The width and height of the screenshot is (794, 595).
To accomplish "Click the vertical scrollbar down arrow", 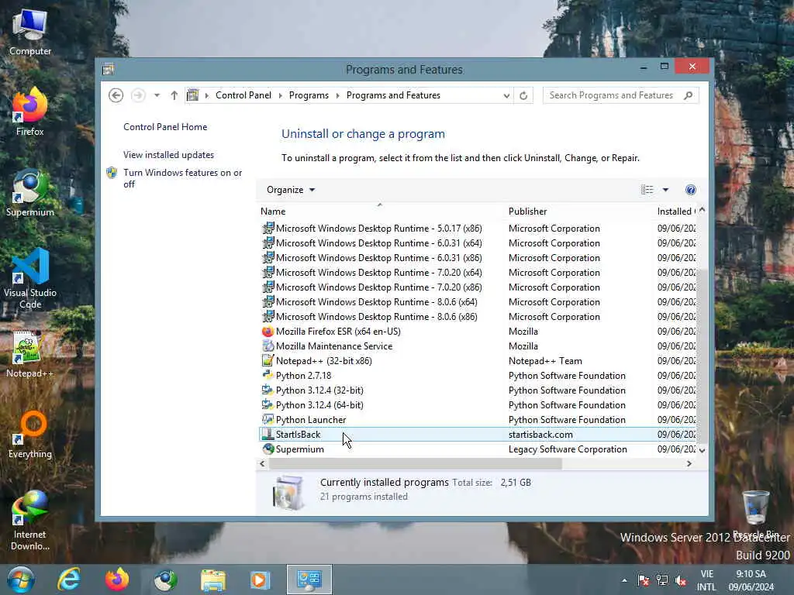I will tap(702, 450).
